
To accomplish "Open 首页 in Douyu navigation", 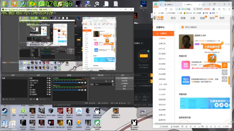I will click(x=173, y=18).
